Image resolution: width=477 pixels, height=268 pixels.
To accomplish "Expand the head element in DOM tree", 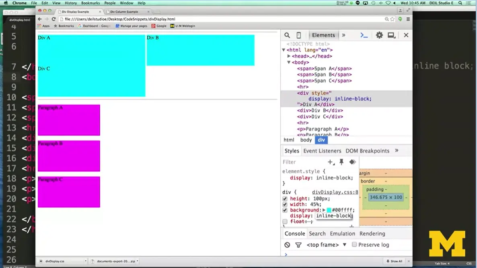I will click(289, 56).
